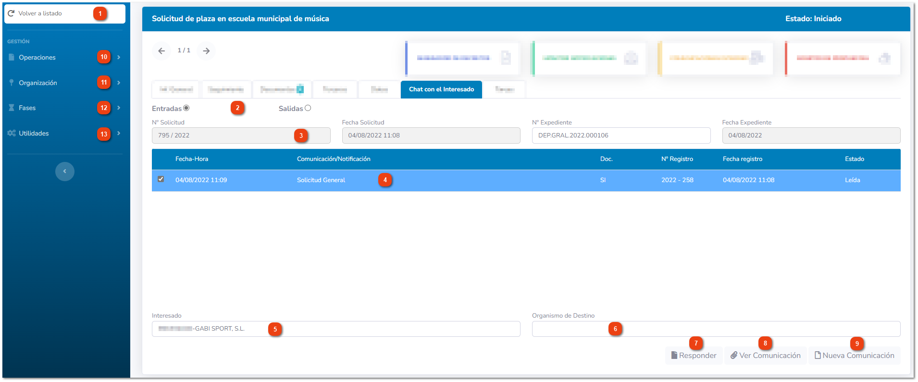Go to previous record arrow

161,50
